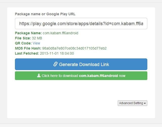Open the QR Code View link

click(x=36, y=43)
